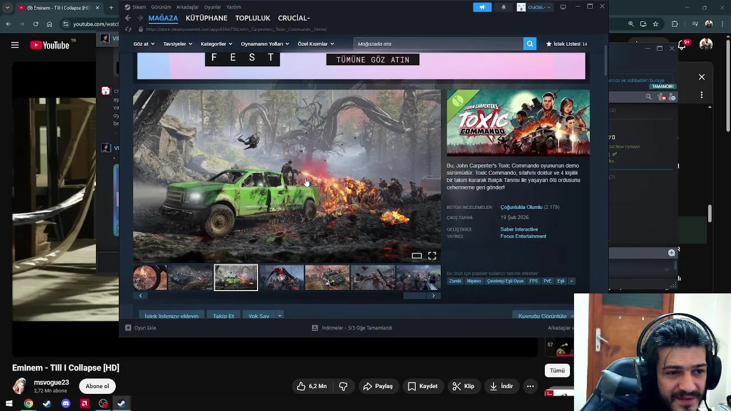Viewport: 731px width, 411px height.
Task: Open Yardım menu
Action: click(x=234, y=7)
